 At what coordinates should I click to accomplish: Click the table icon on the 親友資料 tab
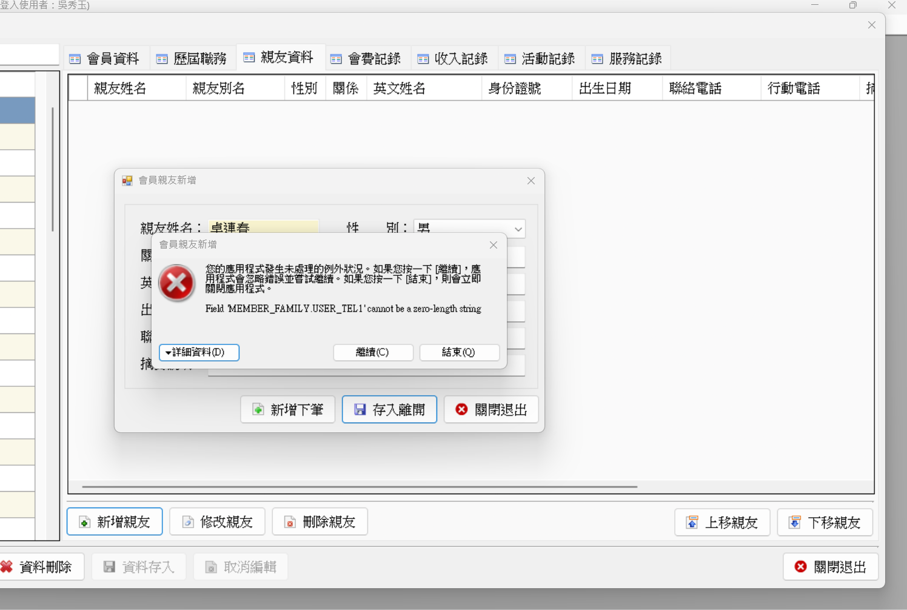(249, 58)
